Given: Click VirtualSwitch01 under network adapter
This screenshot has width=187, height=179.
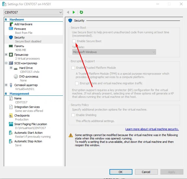Looking at the screenshot, I should [25, 89].
